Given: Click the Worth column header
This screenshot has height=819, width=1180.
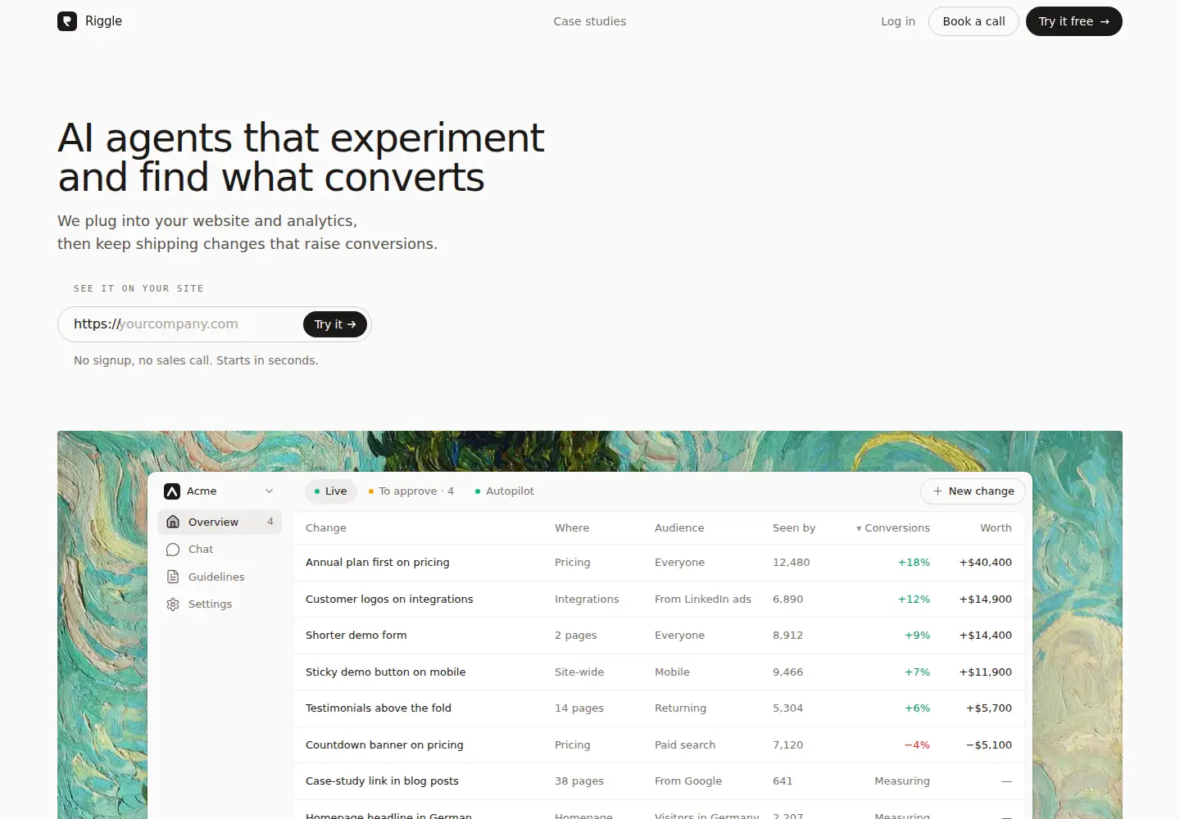Looking at the screenshot, I should click(996, 528).
